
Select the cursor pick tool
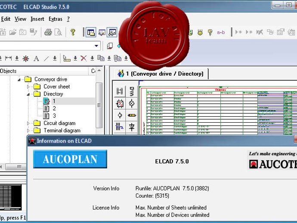point(67,59)
